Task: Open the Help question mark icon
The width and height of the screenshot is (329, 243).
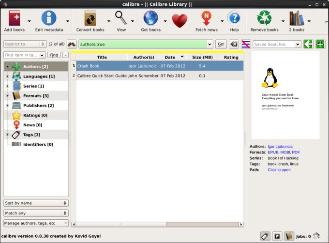Action: (x=234, y=18)
